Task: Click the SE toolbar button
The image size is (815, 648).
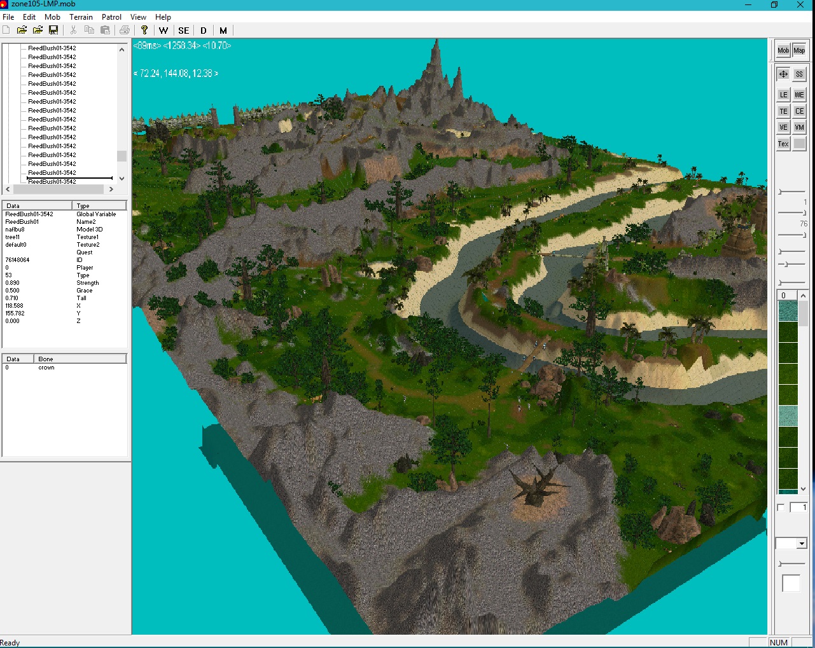Action: pyautogui.click(x=184, y=30)
